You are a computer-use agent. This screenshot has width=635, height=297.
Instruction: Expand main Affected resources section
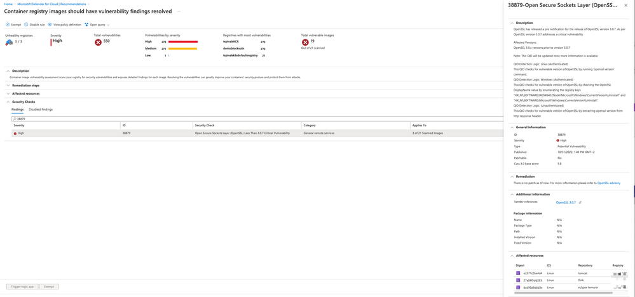(x=8, y=93)
